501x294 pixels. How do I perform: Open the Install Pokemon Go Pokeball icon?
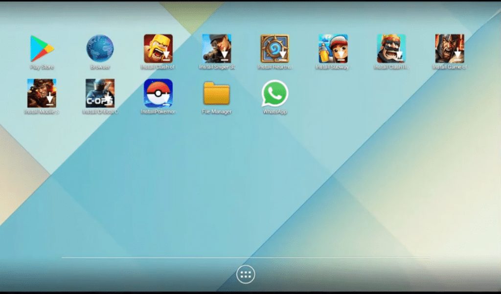point(158,93)
